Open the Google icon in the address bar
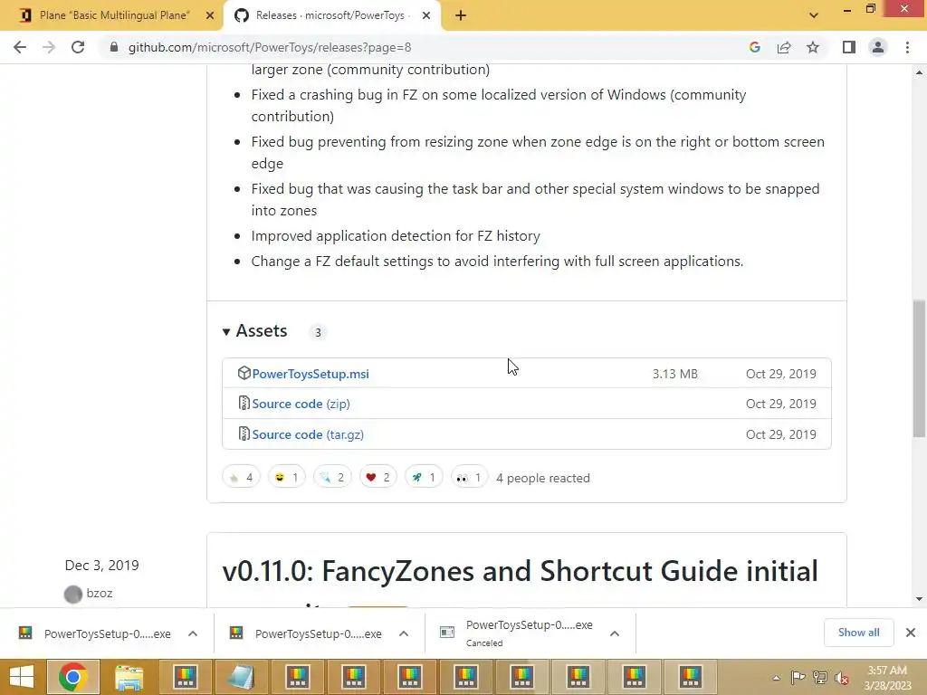 [x=755, y=47]
